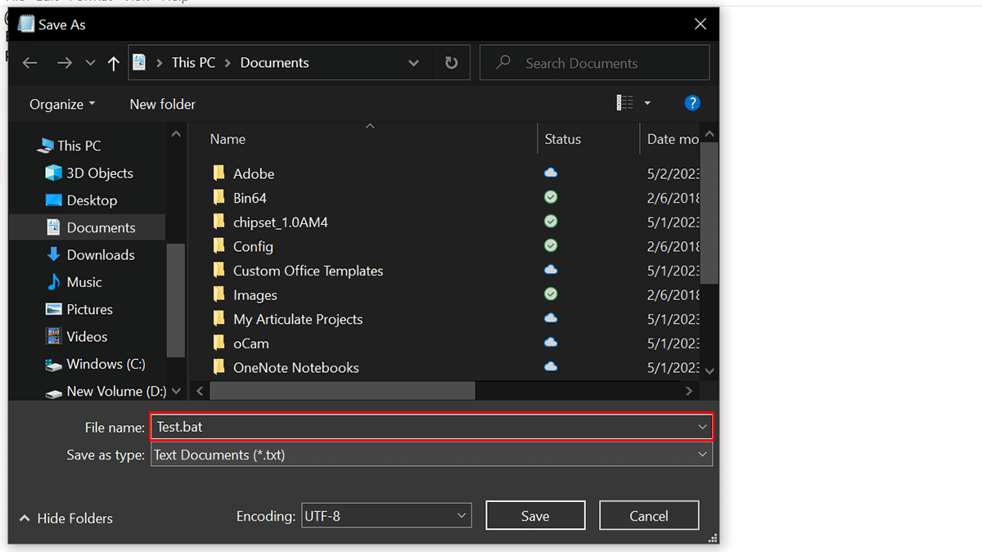The height and width of the screenshot is (552, 982).
Task: Open the Organize menu
Action: point(62,104)
